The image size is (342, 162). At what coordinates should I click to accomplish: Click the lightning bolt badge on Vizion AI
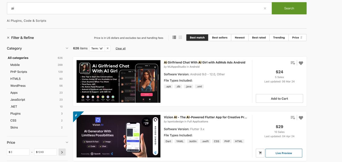pos(76,115)
